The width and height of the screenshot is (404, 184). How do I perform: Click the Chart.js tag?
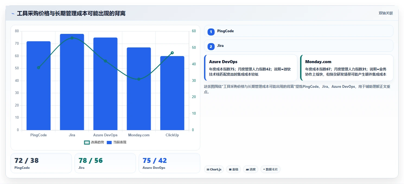tap(214, 169)
